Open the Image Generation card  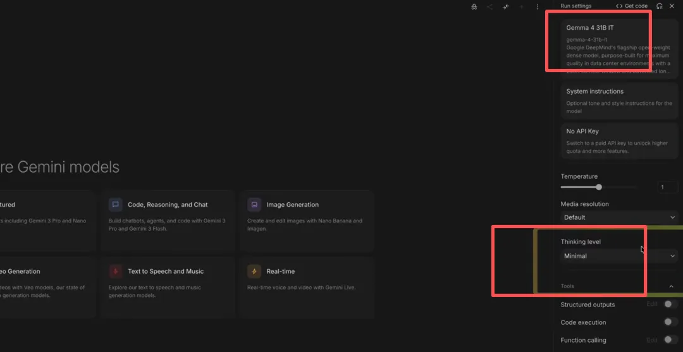pyautogui.click(x=307, y=221)
